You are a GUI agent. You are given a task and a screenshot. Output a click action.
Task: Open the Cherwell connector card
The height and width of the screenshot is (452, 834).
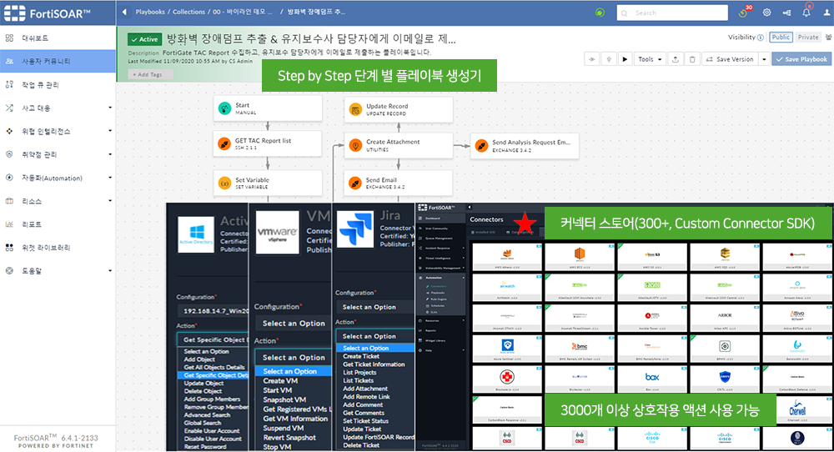797,410
